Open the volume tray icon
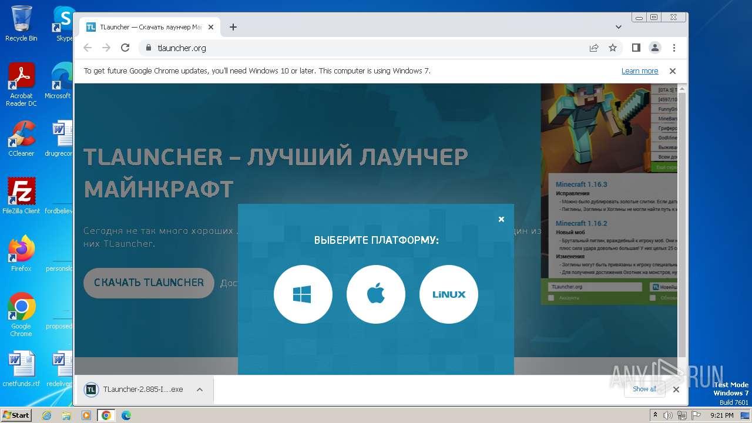The width and height of the screenshot is (752, 423). [x=668, y=415]
